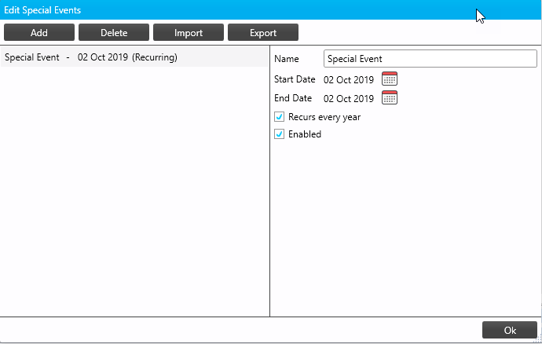Select the Special Event 02 Oct 2019 row

tap(134, 57)
